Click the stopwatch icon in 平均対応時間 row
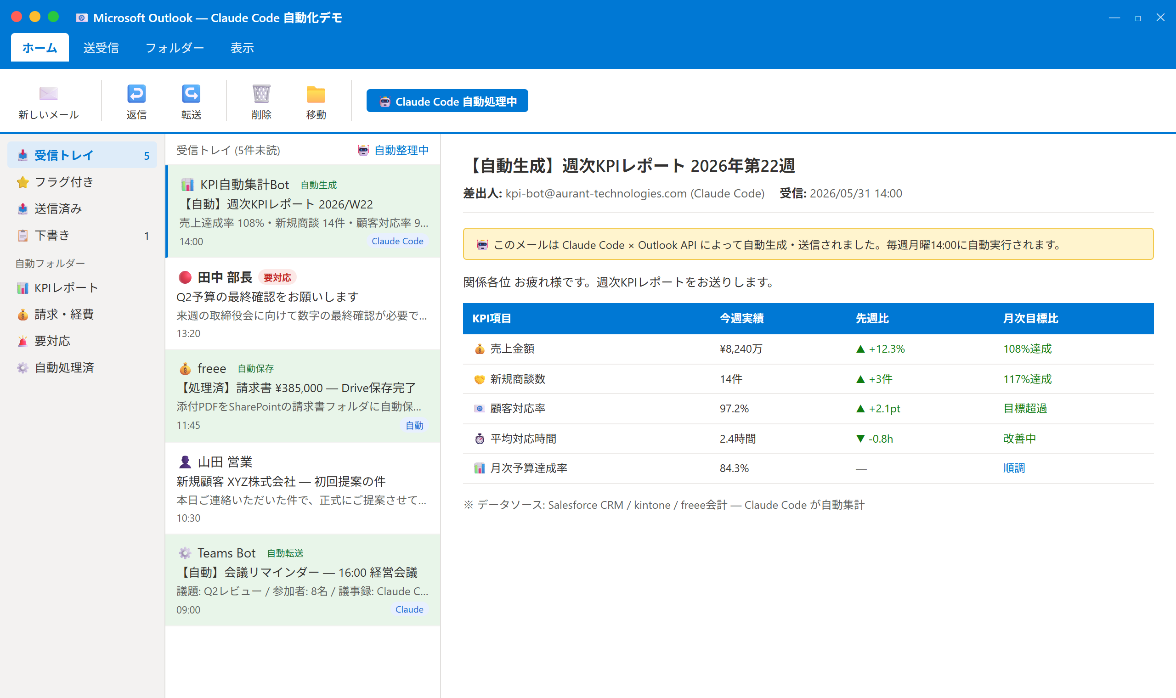Screen dimensions: 1176x698 pos(479,439)
